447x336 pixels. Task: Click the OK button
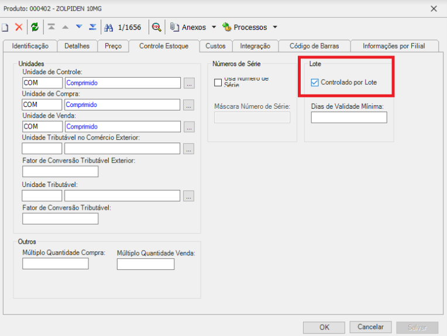click(x=324, y=327)
